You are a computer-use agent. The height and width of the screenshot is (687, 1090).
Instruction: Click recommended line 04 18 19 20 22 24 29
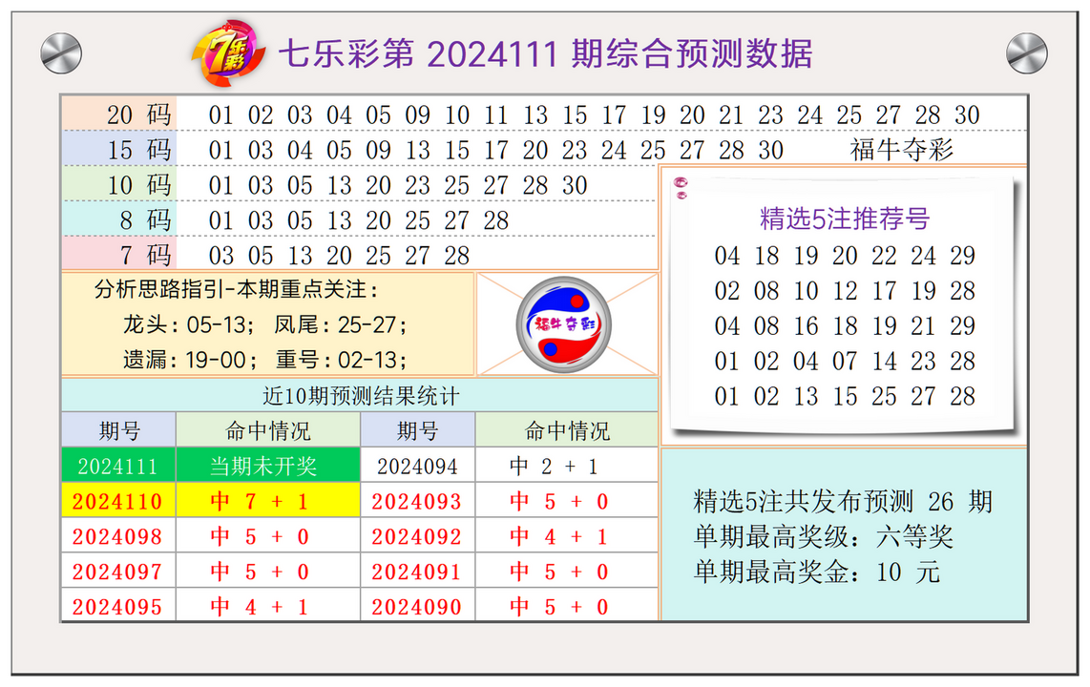845,256
